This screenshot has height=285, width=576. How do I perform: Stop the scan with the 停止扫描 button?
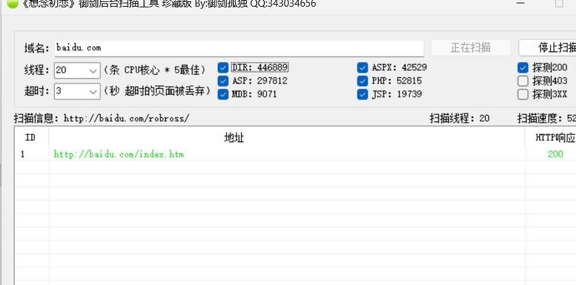(x=547, y=47)
